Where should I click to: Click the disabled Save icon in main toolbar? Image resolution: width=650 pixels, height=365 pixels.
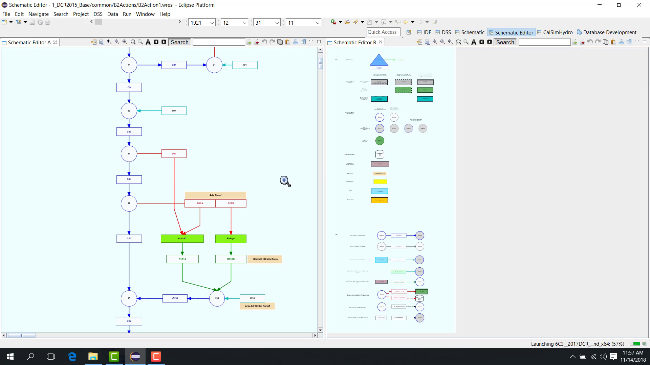coord(32,22)
